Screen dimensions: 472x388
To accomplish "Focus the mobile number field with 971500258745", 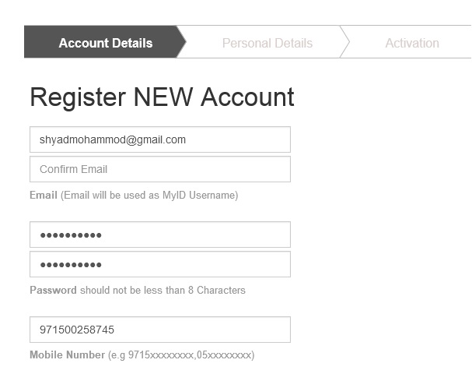I will 159,330.
